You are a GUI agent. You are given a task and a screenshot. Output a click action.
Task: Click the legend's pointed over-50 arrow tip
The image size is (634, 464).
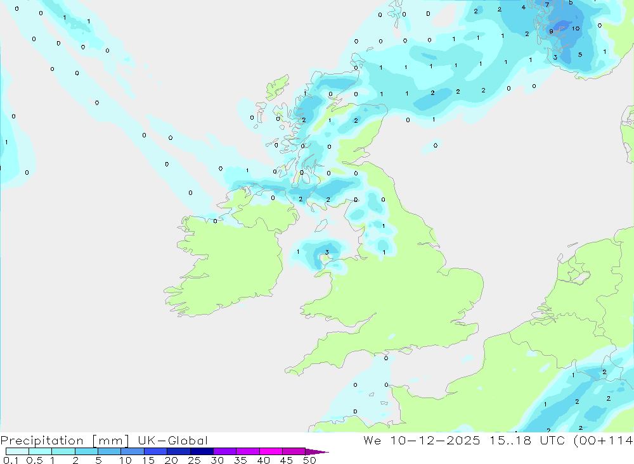318,451
